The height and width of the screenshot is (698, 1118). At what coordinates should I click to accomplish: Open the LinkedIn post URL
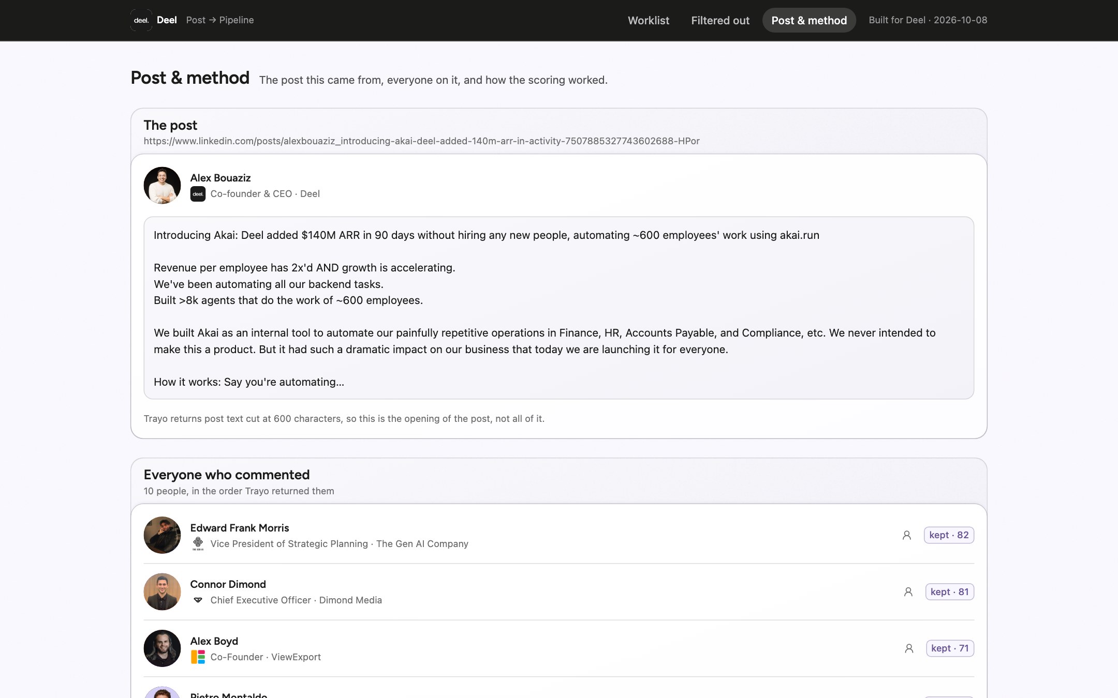pyautogui.click(x=421, y=141)
